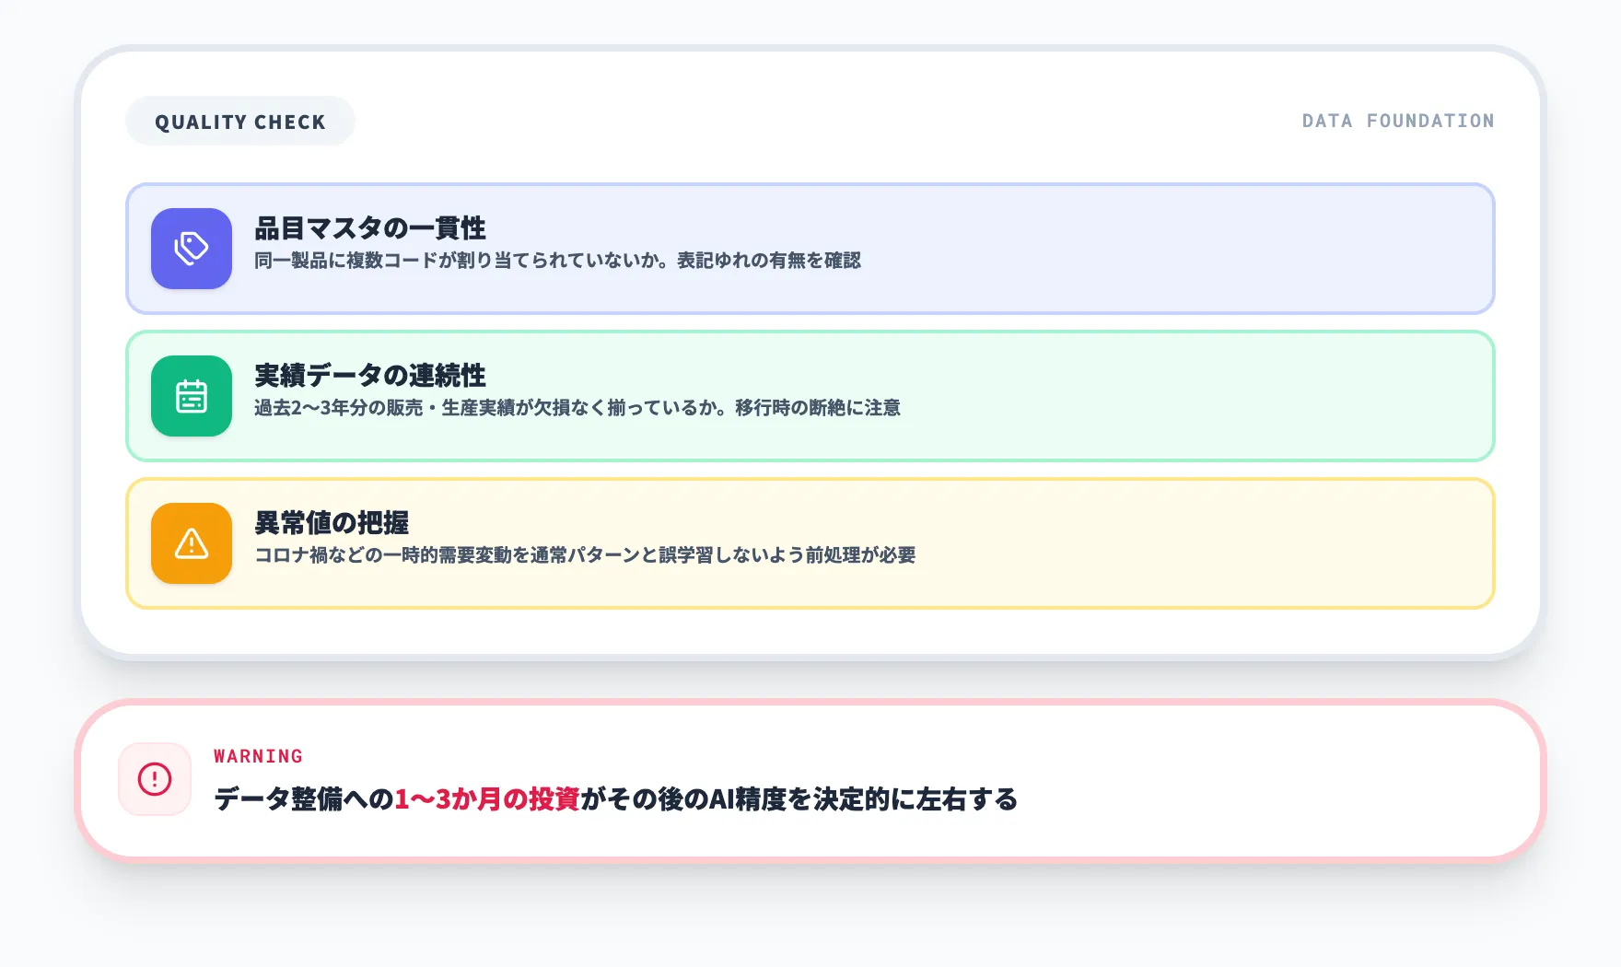Click the tag icon beside 品目マスタの一貫性

point(191,248)
